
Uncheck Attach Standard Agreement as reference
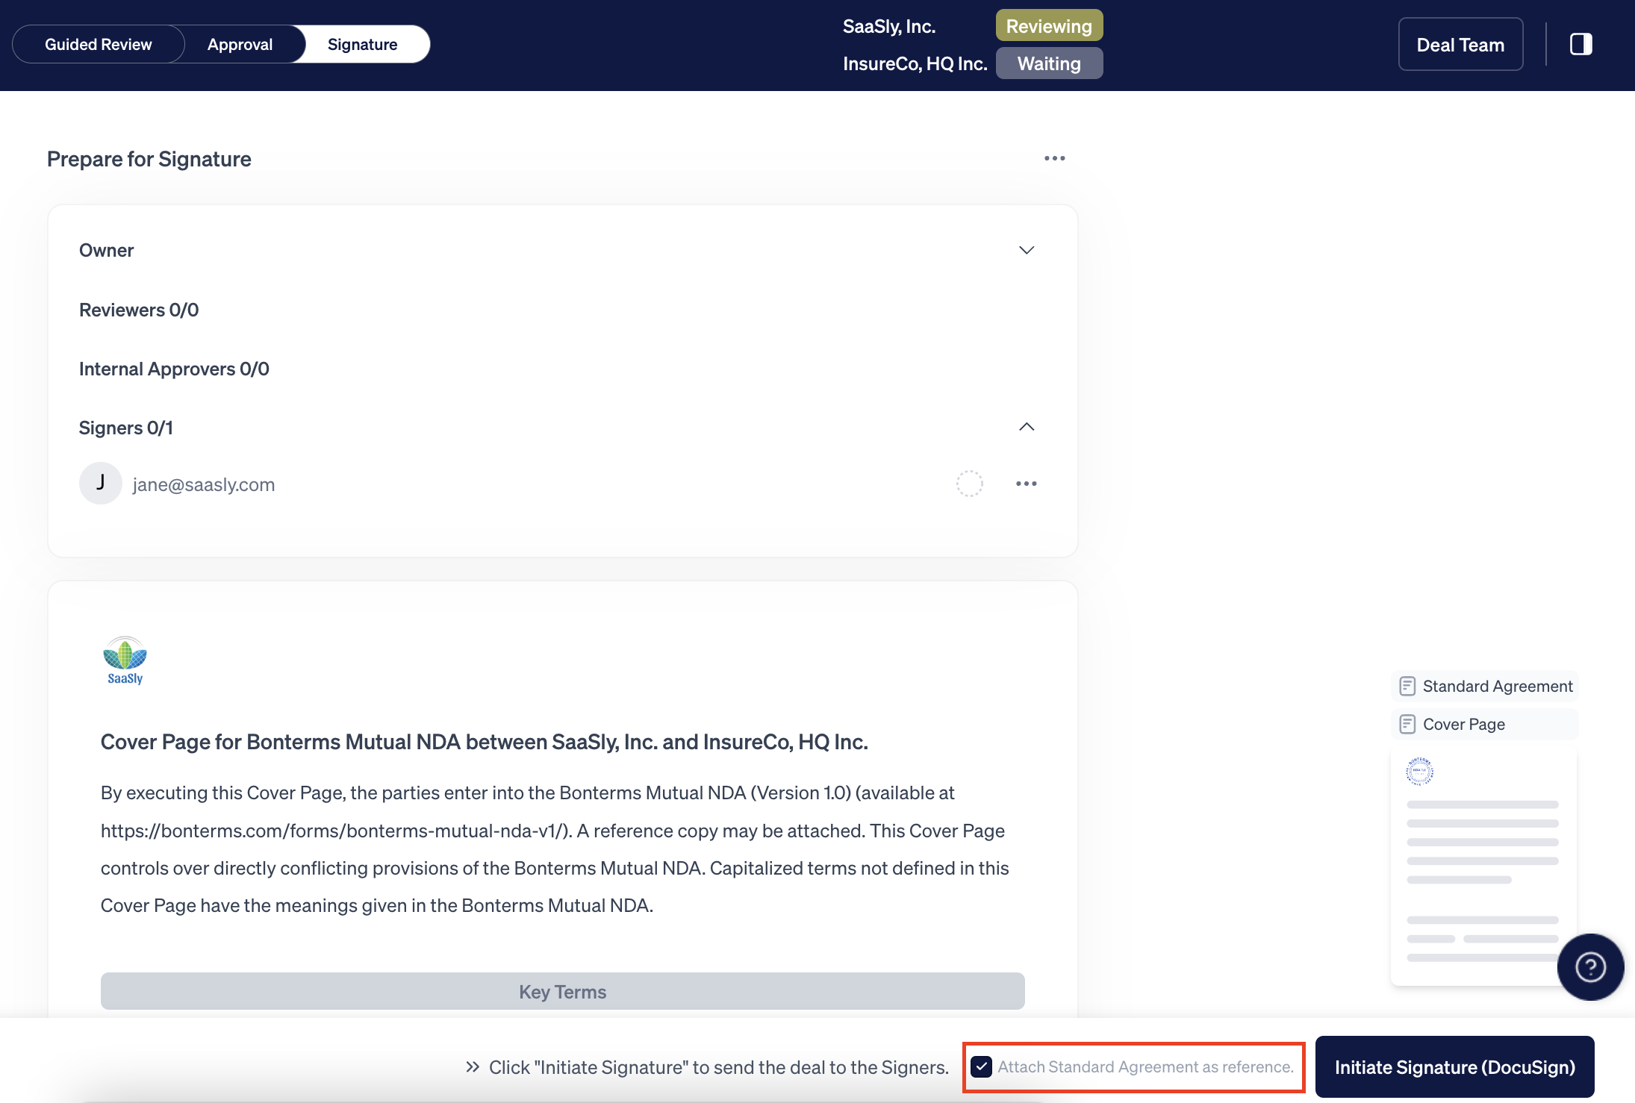tap(981, 1067)
